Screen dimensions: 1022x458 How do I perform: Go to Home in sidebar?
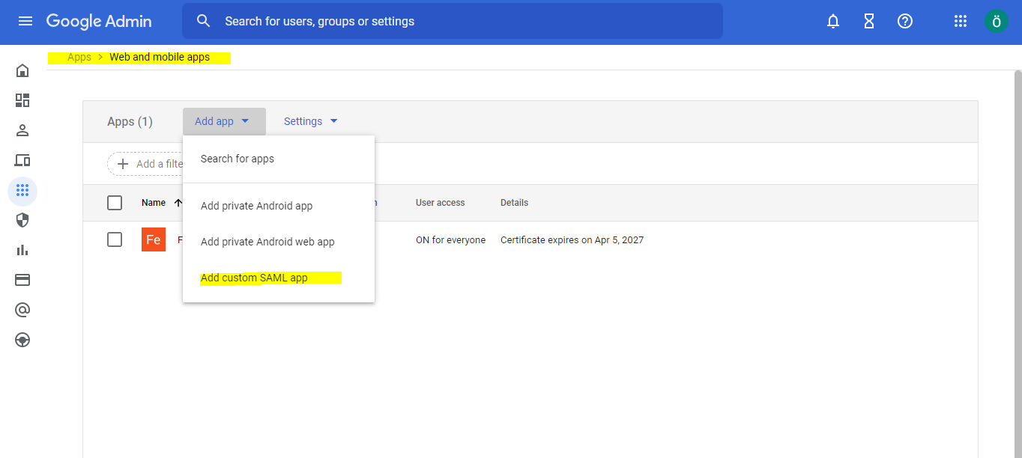point(22,70)
